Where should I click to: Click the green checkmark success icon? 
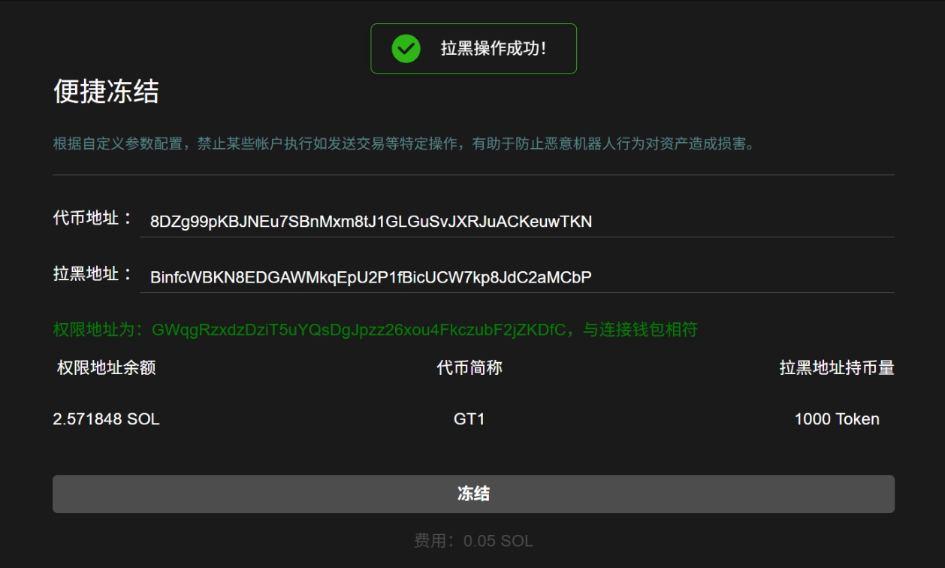tap(406, 49)
